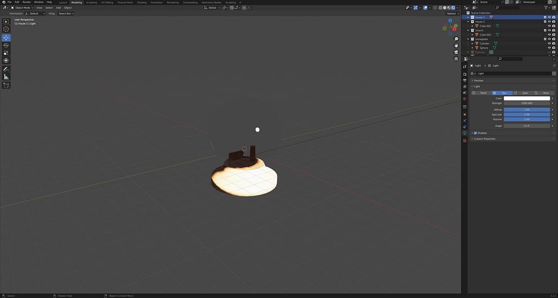Hide house 1 collection via eye icon
Image resolution: width=558 pixels, height=298 pixels.
coord(549,17)
